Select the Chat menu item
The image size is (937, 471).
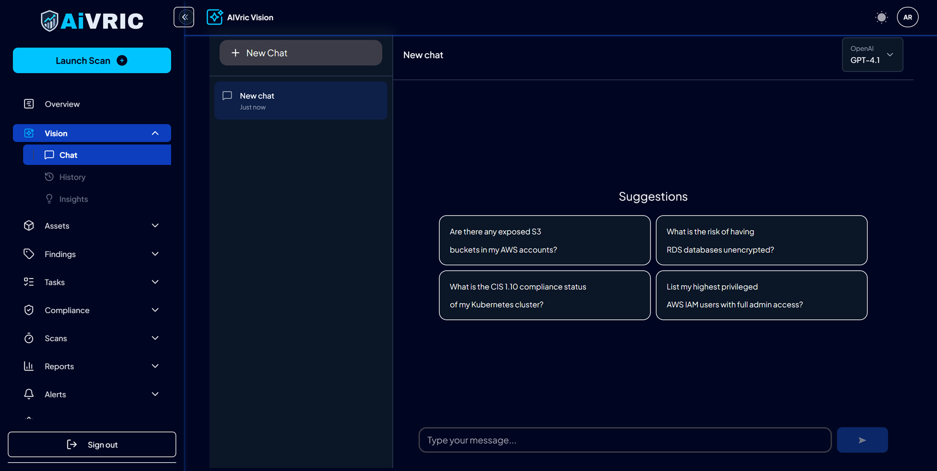tap(97, 155)
